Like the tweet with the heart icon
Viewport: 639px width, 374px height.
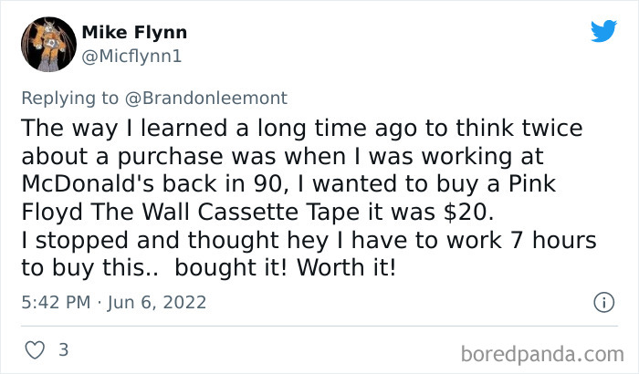[x=33, y=349]
